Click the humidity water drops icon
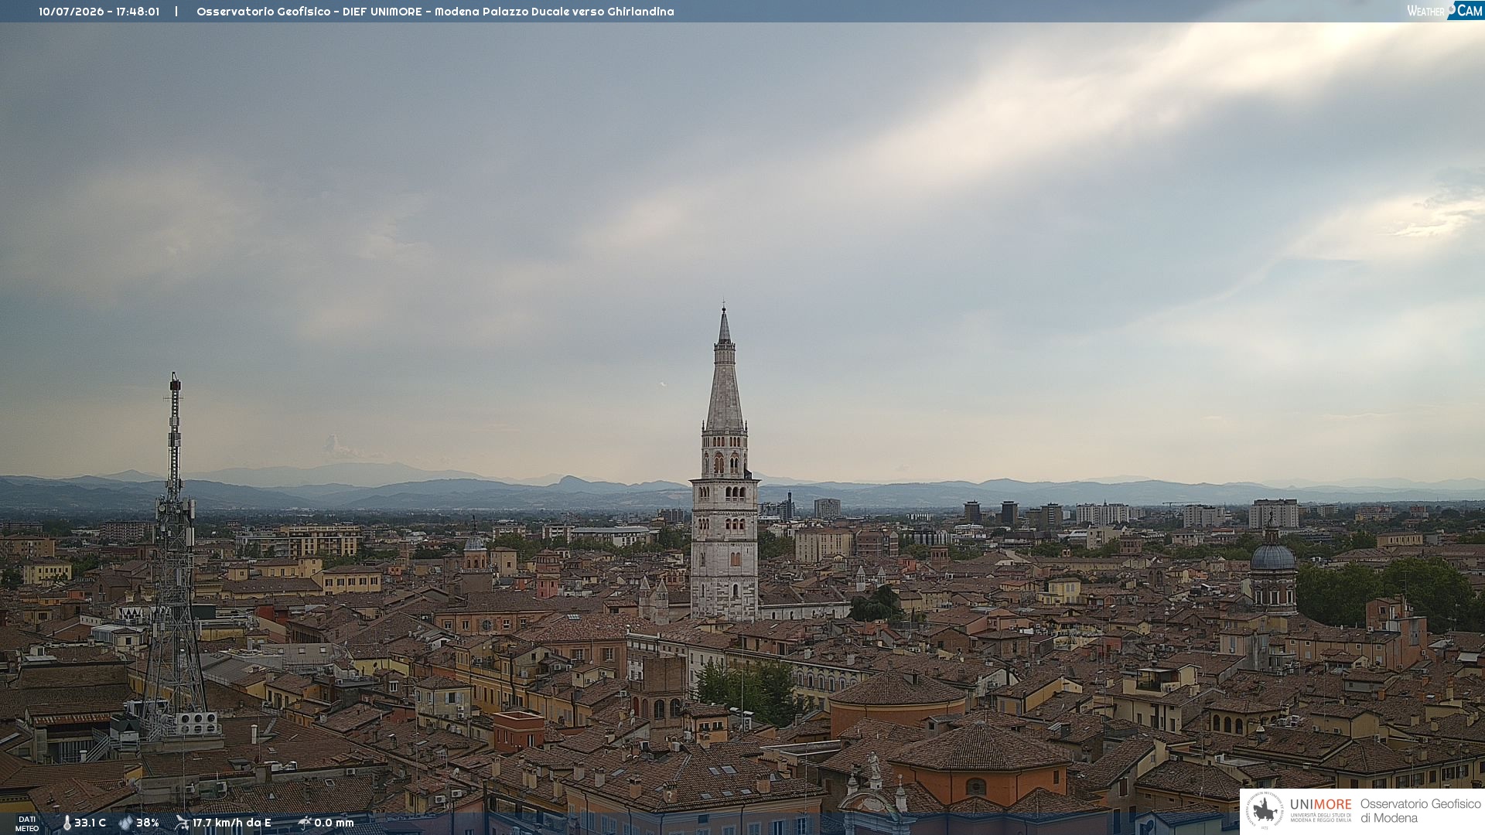Viewport: 1485px width, 835px height. pos(125,823)
